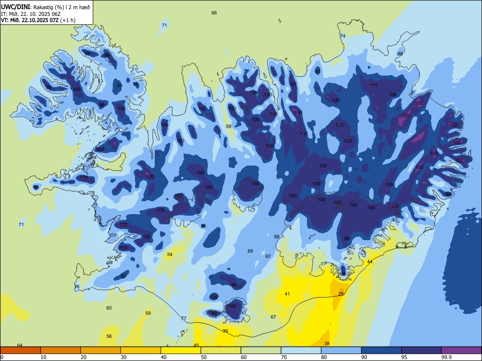Screen dimensions: 482x361
Task: Click the purple legend swatch above 99.9
Action: coord(461,350)
